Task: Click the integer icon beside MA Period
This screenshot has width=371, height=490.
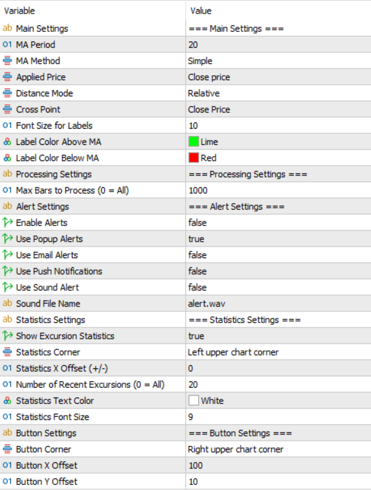Action: [7, 45]
